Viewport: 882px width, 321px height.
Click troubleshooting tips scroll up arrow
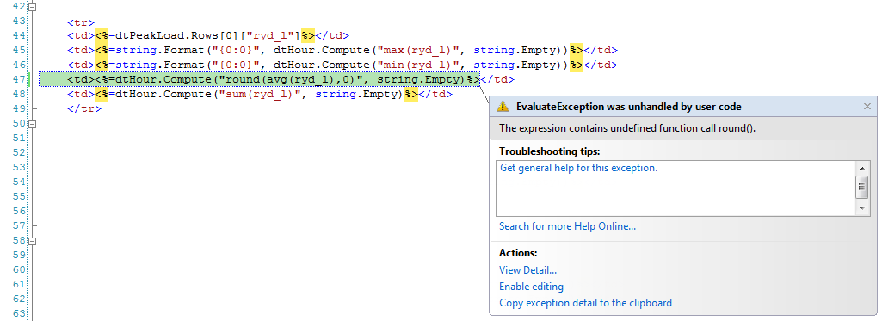coord(862,168)
